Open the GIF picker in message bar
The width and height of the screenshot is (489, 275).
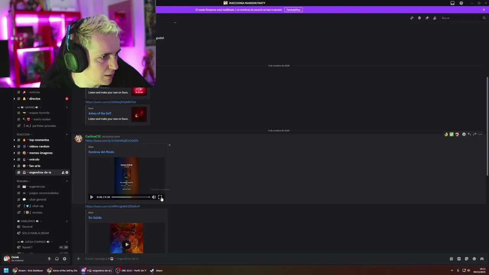[x=459, y=259]
